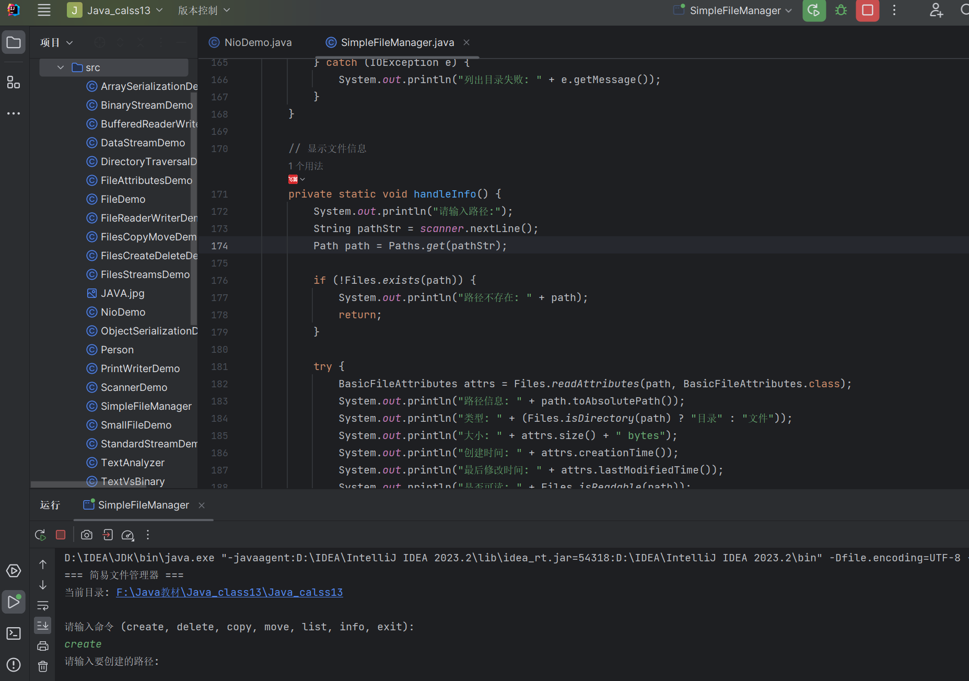Click the 1 个用法 usages hint
This screenshot has width=969, height=681.
306,166
